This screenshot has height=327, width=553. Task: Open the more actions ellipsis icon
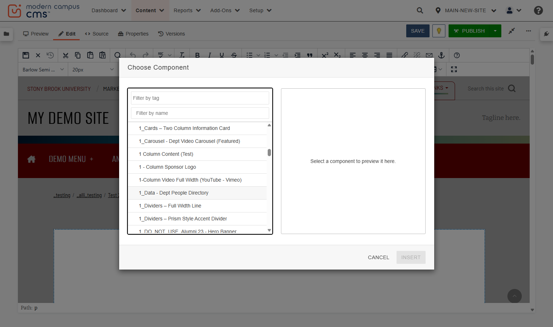529,31
